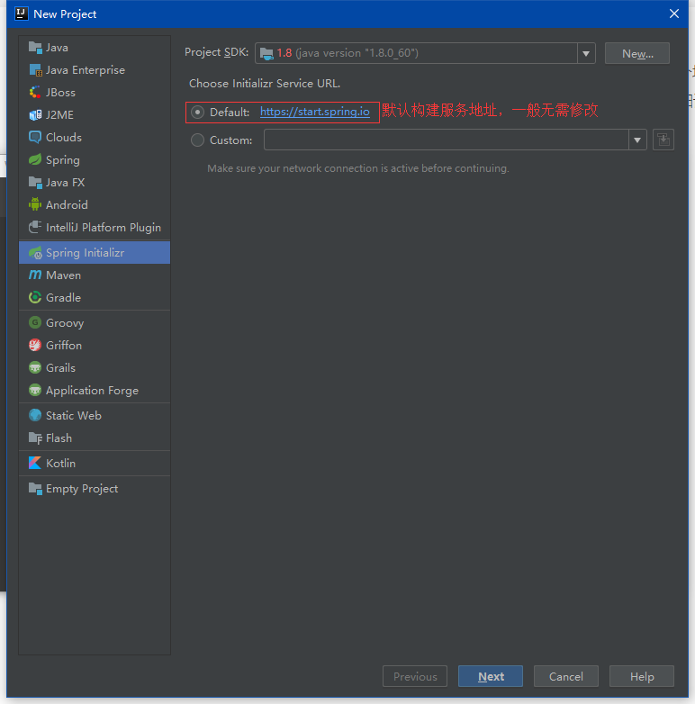The image size is (695, 704).
Task: Click the IntelliJ Platform Plugin icon
Action: click(35, 227)
